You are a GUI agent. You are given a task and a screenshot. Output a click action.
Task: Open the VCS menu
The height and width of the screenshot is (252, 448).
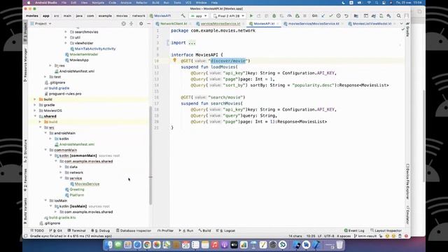pyautogui.click(x=188, y=3)
